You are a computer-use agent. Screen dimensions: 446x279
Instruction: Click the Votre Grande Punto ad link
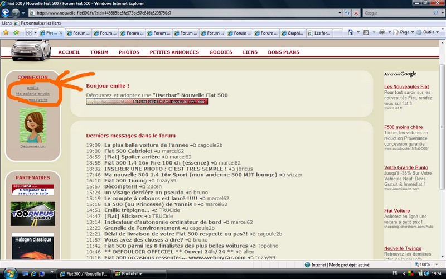point(406,167)
